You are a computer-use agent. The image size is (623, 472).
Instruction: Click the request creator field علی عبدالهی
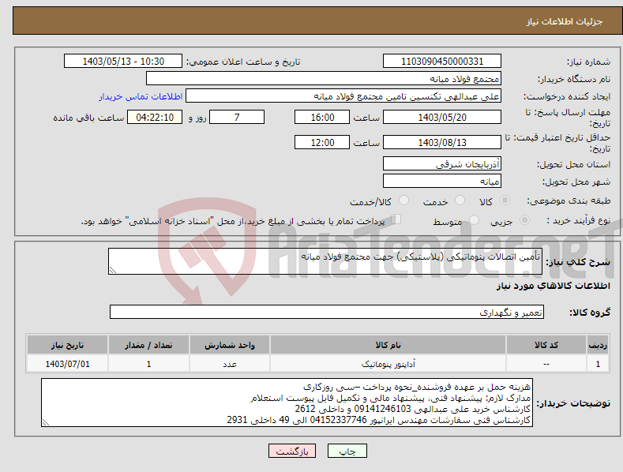[x=343, y=96]
